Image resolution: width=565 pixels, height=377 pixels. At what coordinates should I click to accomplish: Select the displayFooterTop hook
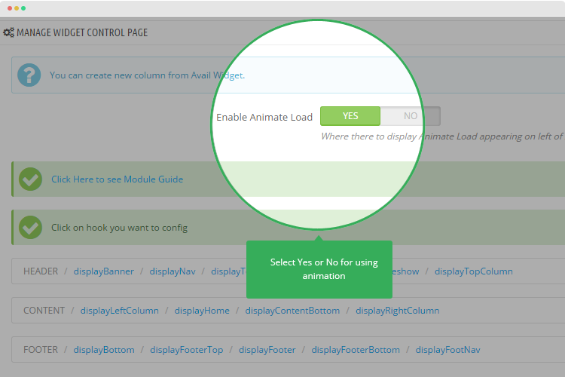pos(186,350)
